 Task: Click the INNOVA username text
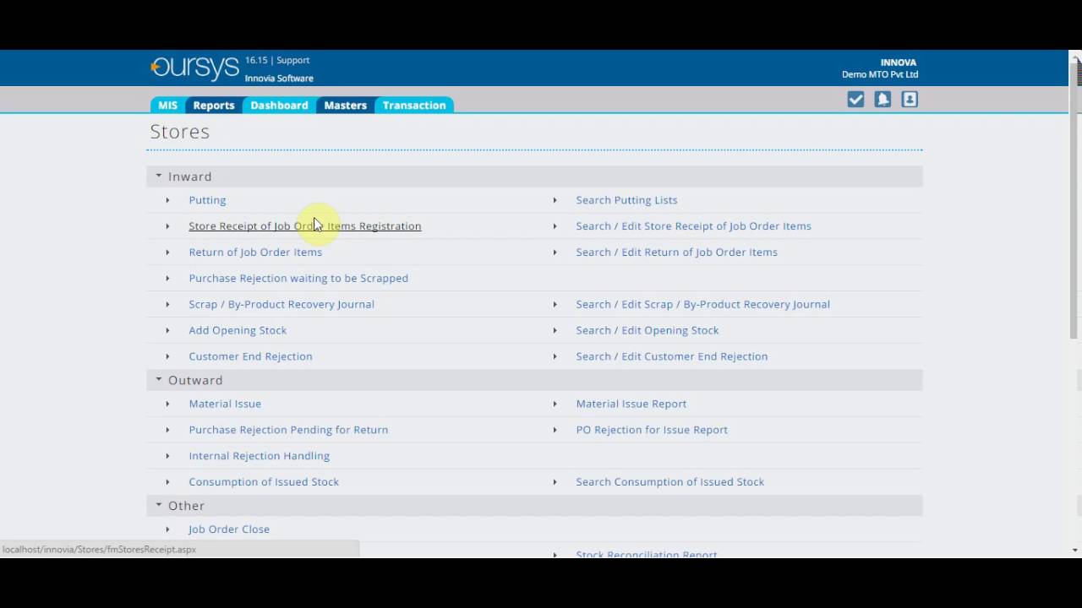click(899, 62)
